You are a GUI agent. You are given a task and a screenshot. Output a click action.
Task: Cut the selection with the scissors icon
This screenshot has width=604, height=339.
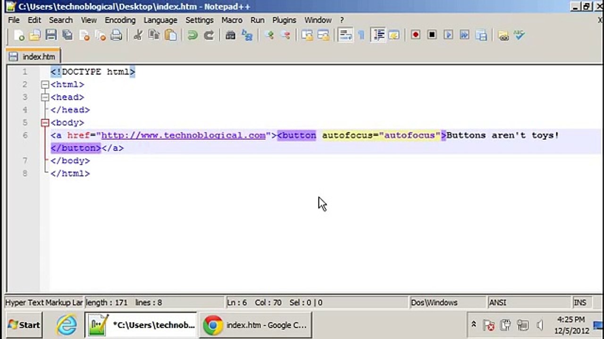coord(138,35)
